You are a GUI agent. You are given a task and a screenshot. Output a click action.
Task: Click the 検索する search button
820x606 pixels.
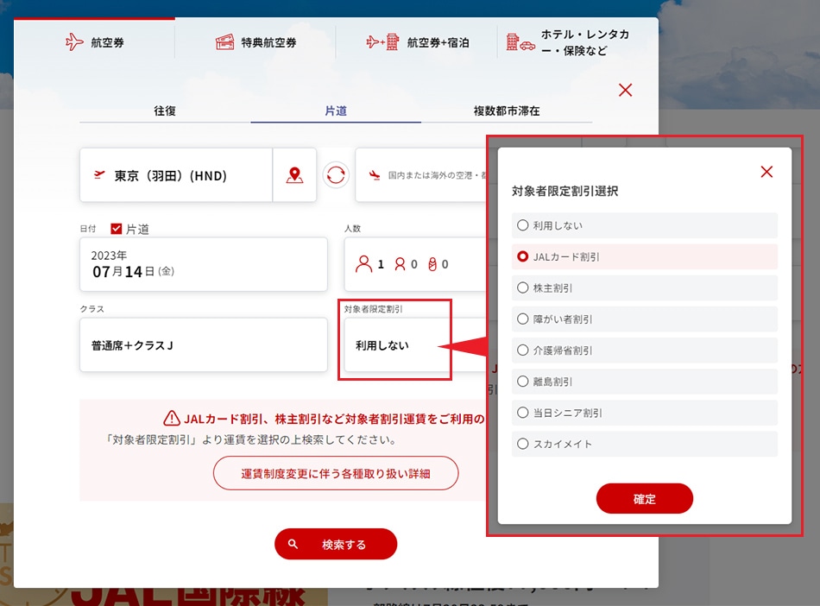click(336, 544)
